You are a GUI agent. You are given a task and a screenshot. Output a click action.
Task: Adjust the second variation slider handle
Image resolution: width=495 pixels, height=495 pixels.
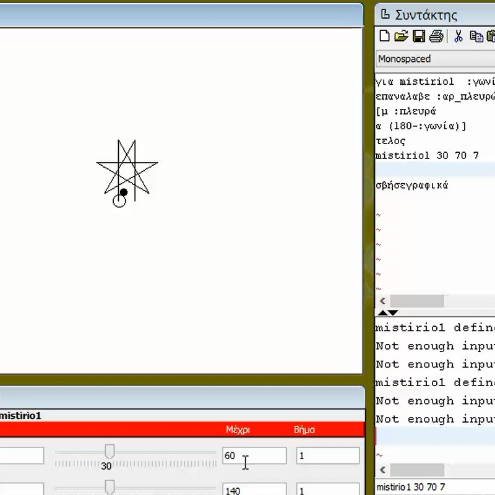tap(110, 487)
